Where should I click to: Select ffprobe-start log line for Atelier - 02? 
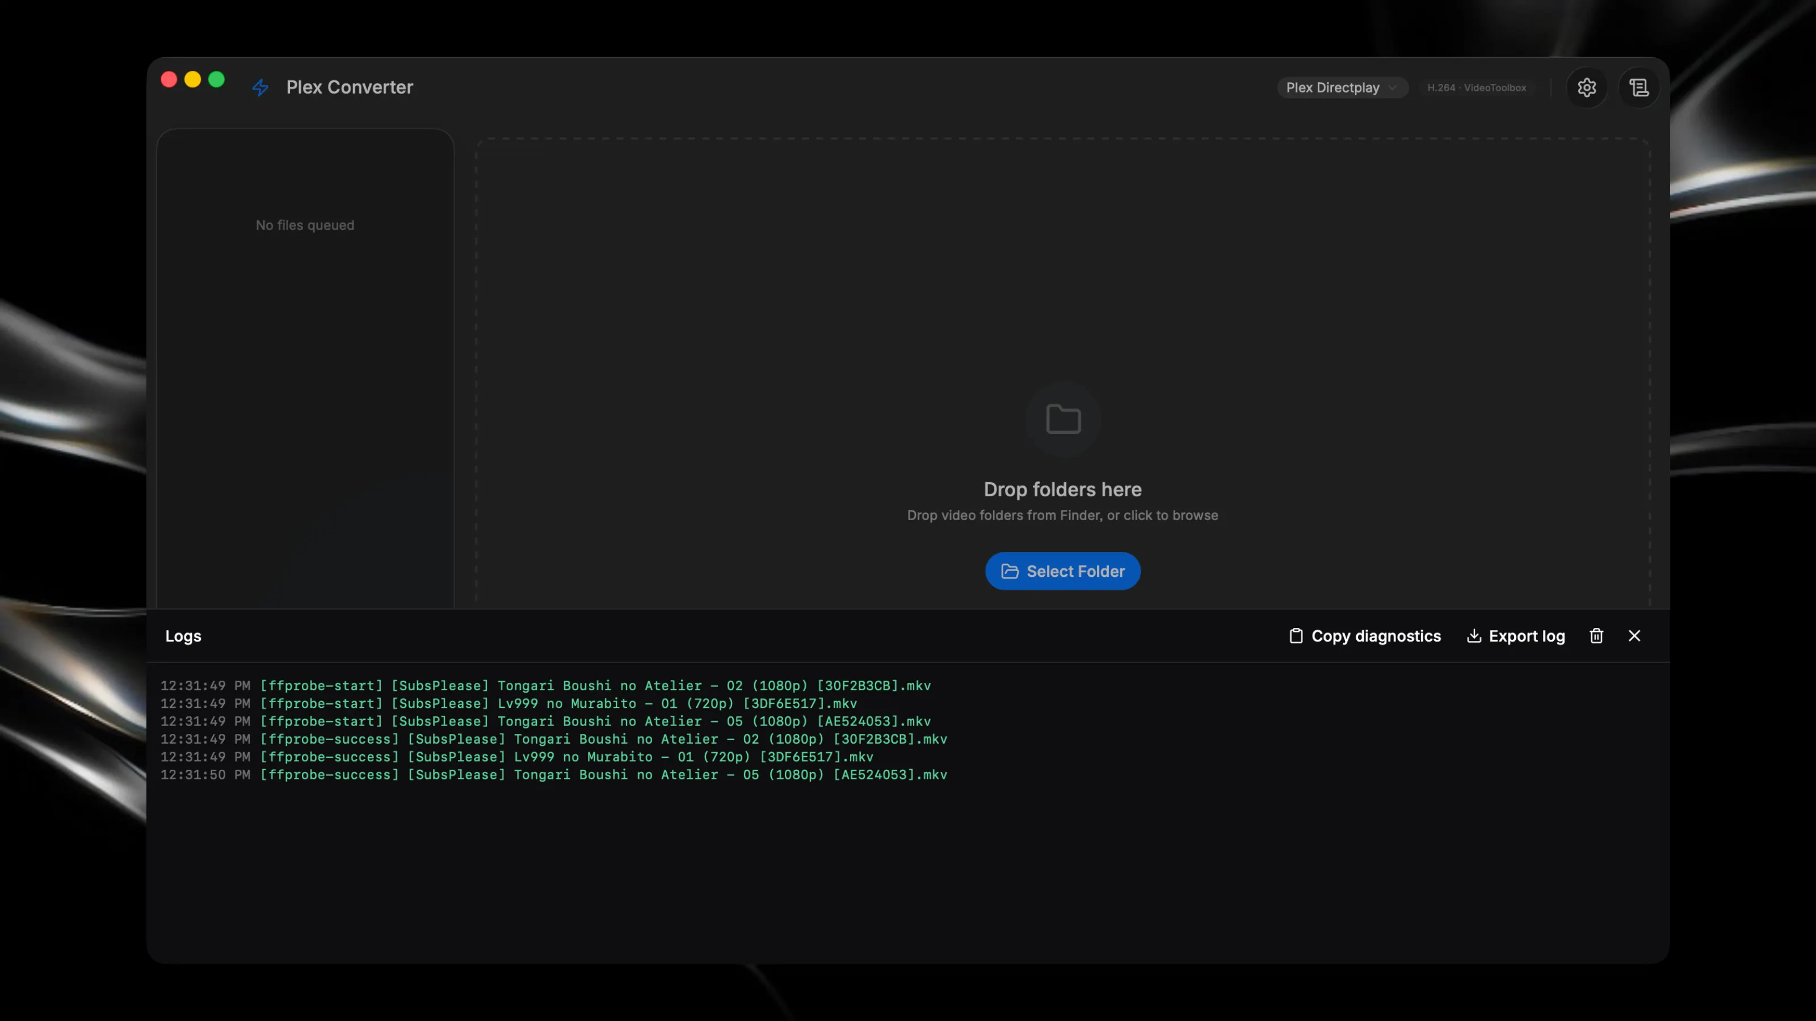(x=545, y=686)
